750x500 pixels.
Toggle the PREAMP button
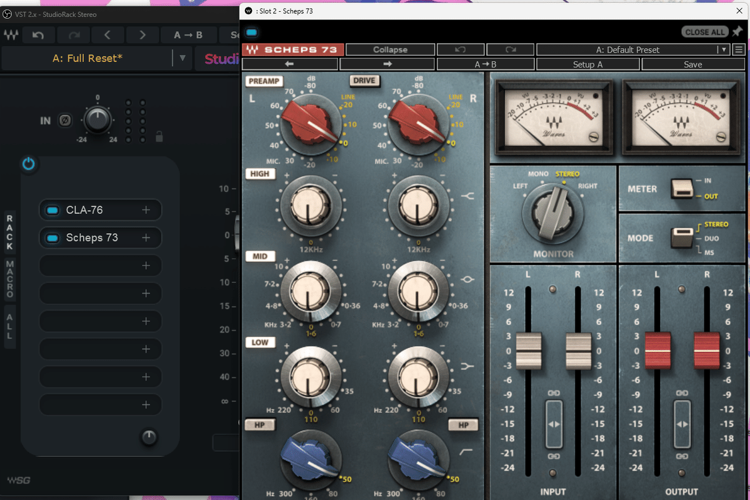point(264,81)
